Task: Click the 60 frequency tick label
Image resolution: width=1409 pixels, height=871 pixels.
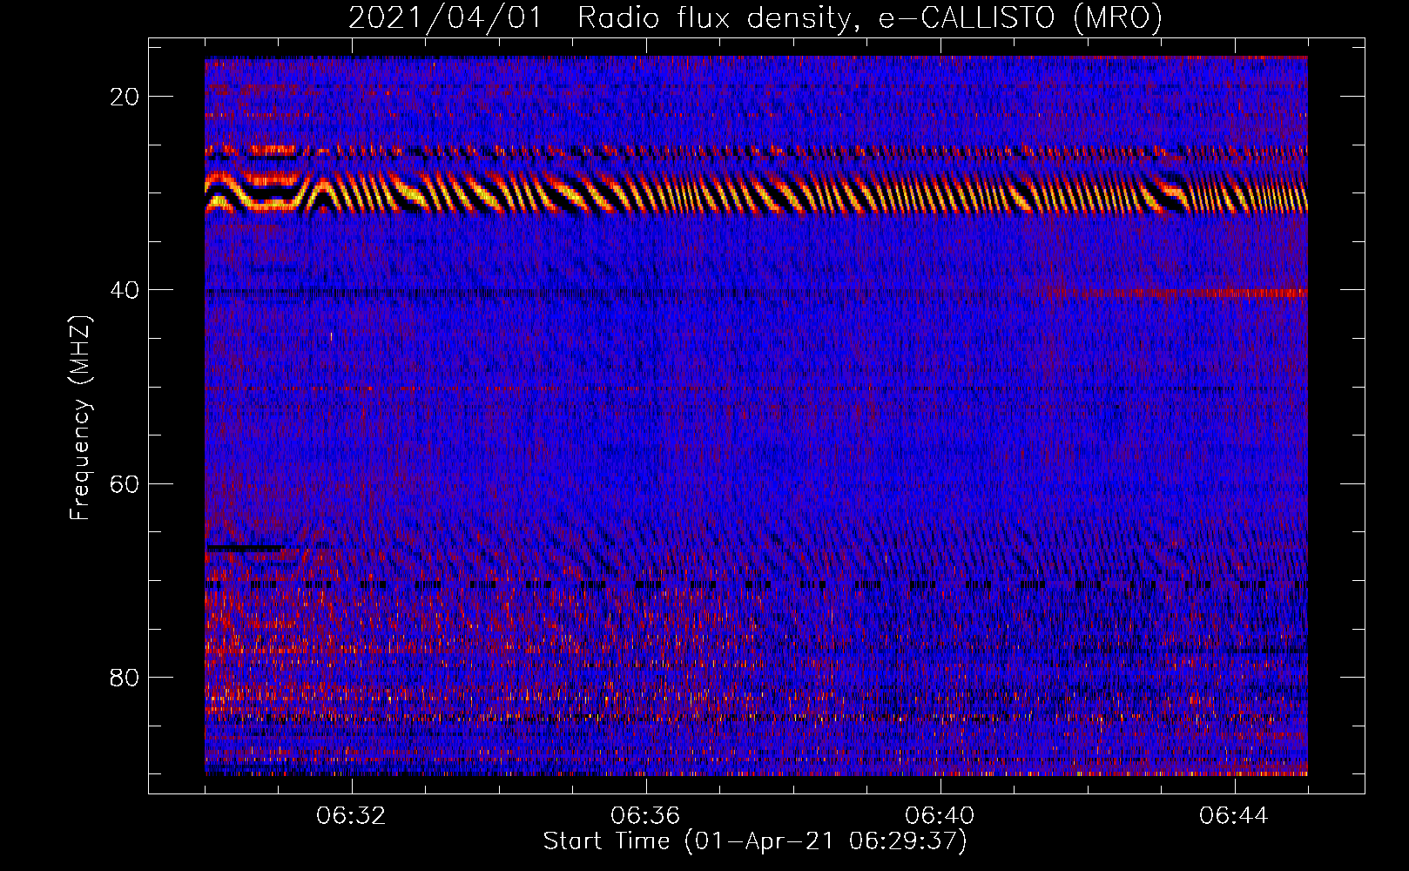Action: (125, 483)
